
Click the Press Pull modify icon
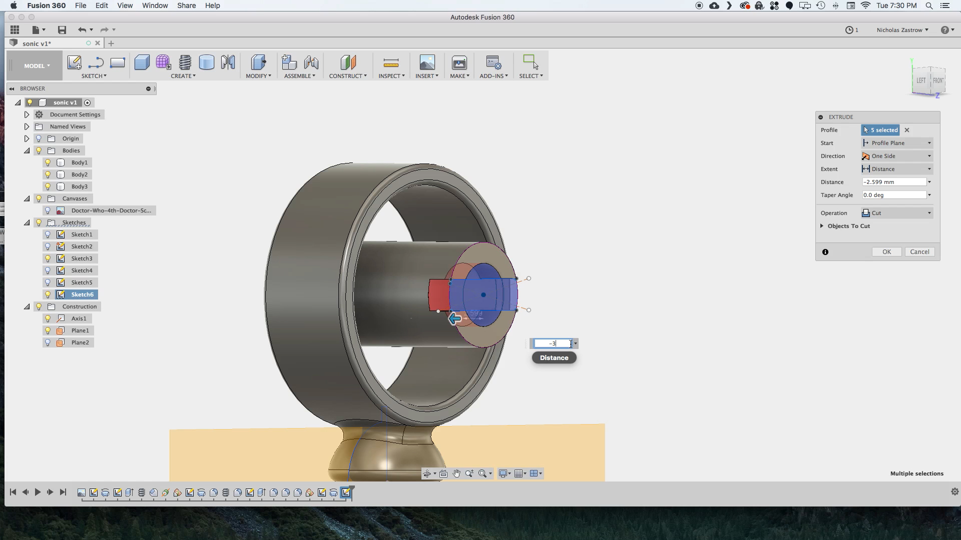[258, 62]
